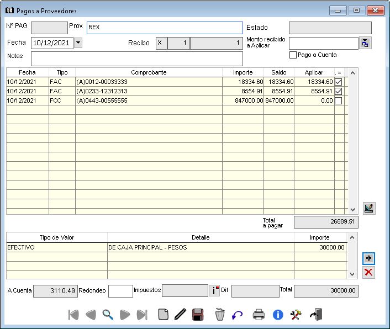Enable the Pago a Cuenta checkbox
This screenshot has height=329, width=390.
(x=293, y=55)
